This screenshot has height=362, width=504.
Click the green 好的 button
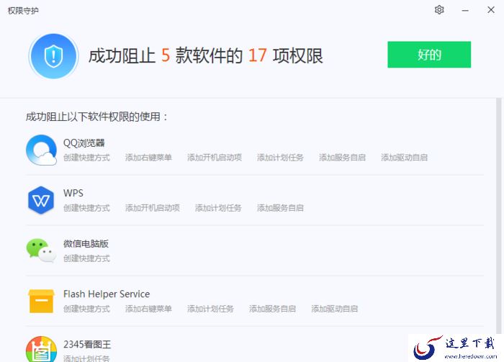point(429,55)
